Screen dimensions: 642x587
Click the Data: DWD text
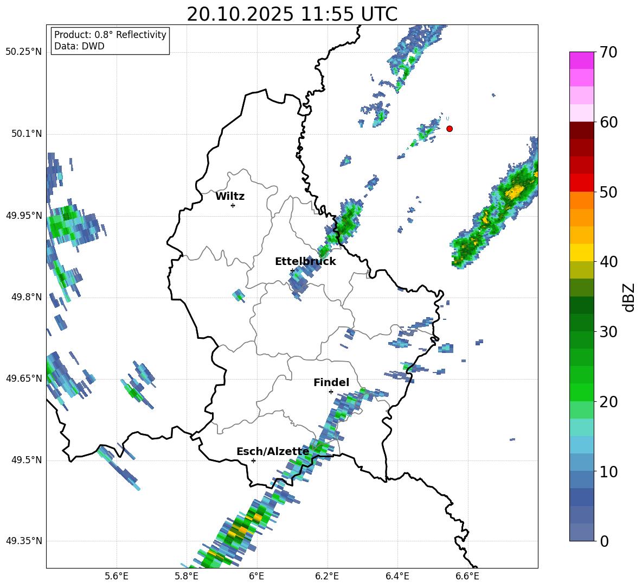point(79,46)
